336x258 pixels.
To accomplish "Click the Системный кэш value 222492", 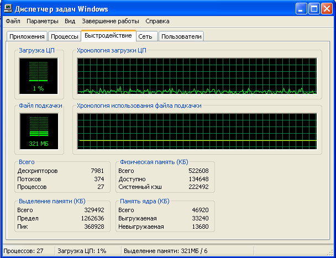I will point(198,187).
